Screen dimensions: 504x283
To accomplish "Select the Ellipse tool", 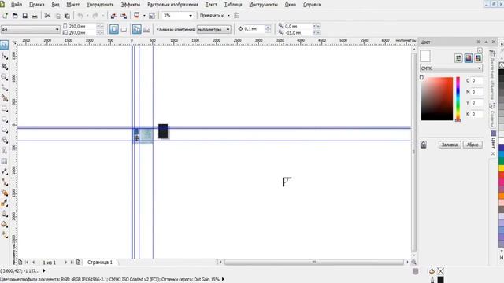I will click(x=5, y=119).
